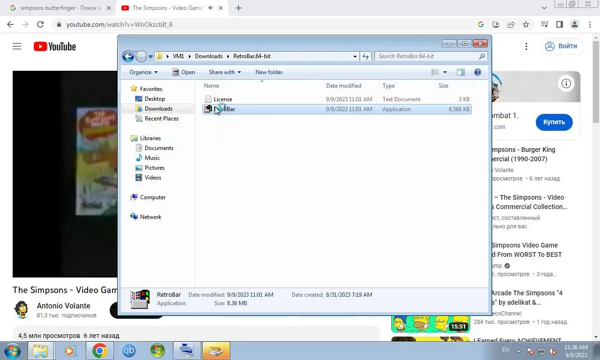600x360 pixels.
Task: Open YouTube settings three-dot menu
Action: (526, 46)
